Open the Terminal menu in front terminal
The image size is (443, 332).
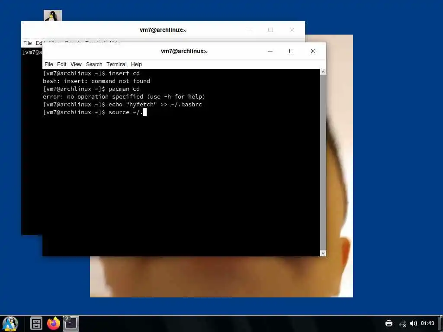[x=116, y=64]
